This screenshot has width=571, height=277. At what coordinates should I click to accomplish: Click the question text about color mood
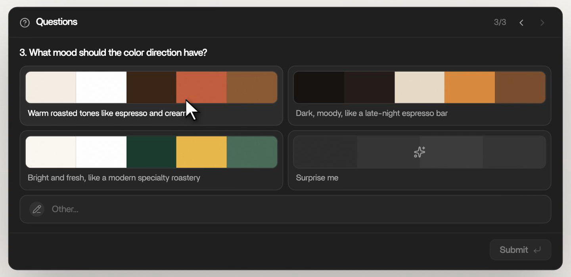113,52
